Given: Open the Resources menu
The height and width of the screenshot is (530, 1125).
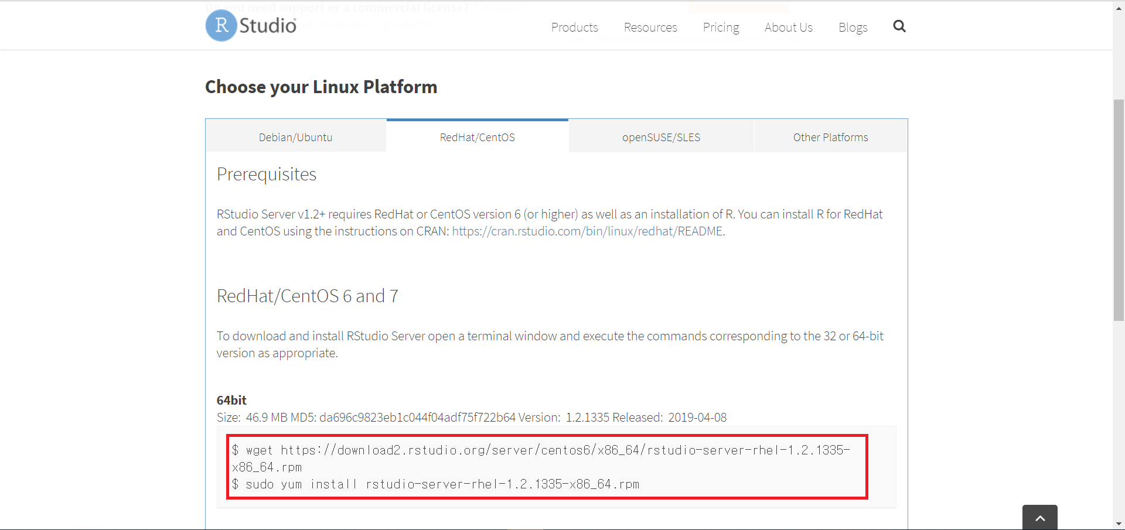Looking at the screenshot, I should click(x=650, y=28).
